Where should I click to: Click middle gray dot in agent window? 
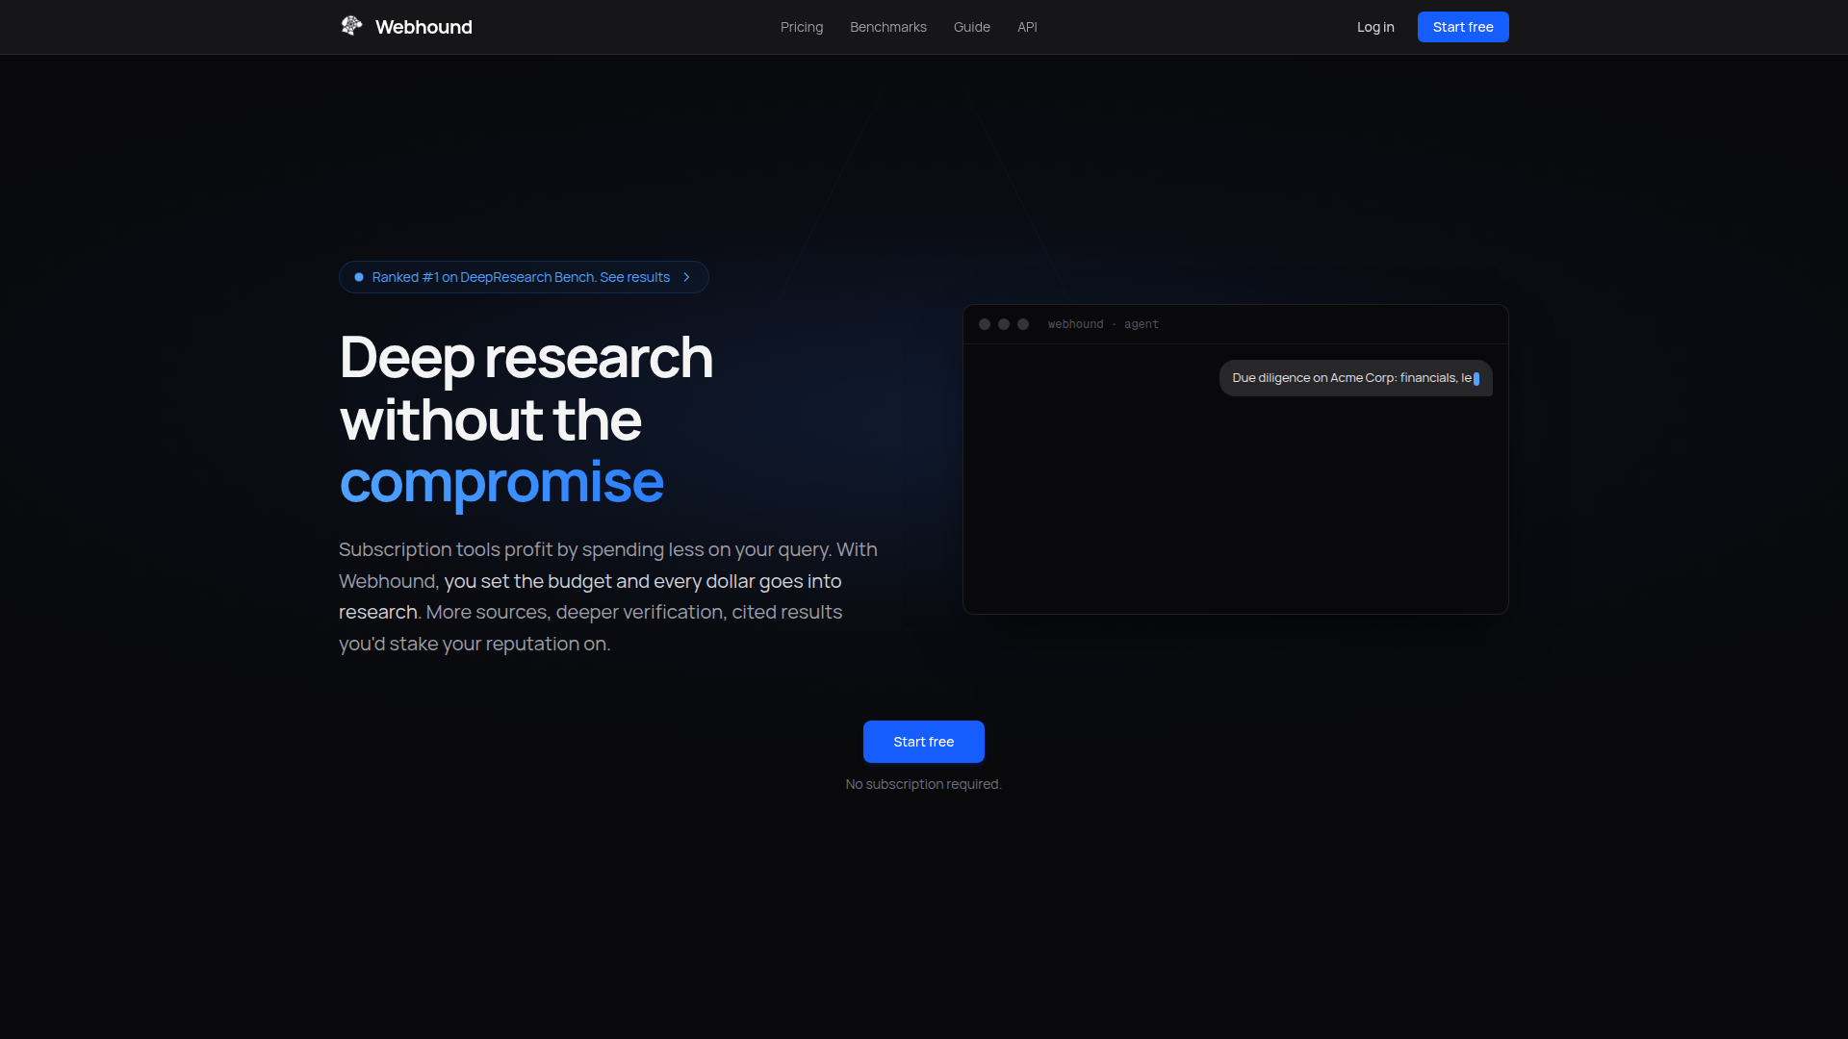tap(1004, 324)
